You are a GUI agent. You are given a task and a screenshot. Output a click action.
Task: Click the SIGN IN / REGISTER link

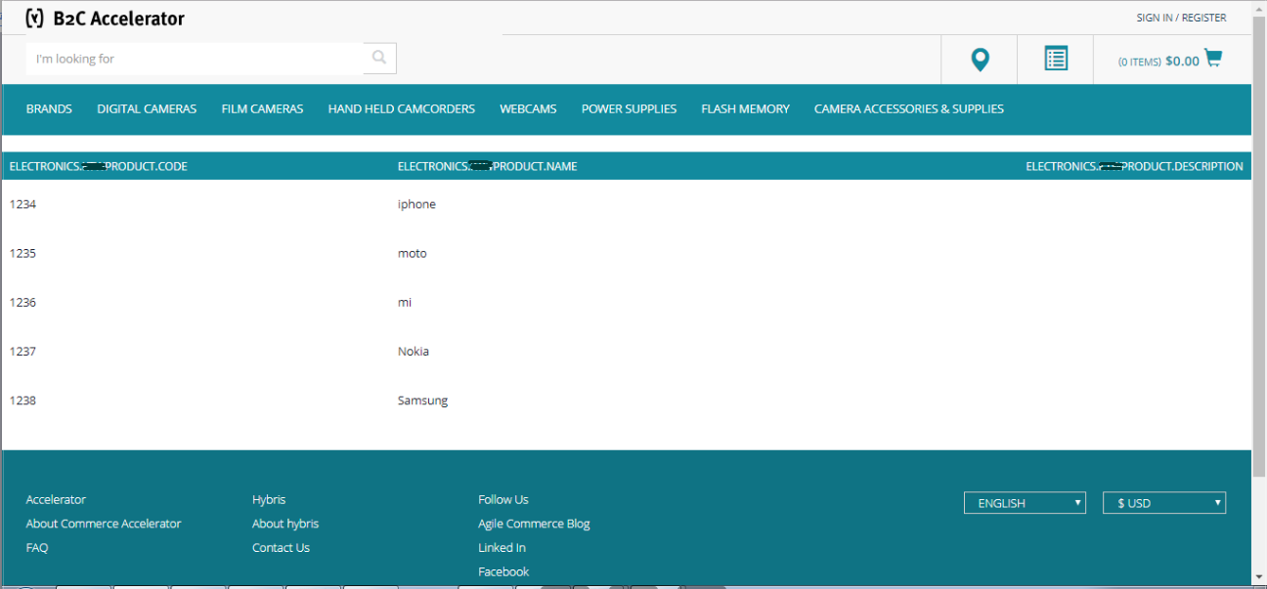[x=1181, y=18]
